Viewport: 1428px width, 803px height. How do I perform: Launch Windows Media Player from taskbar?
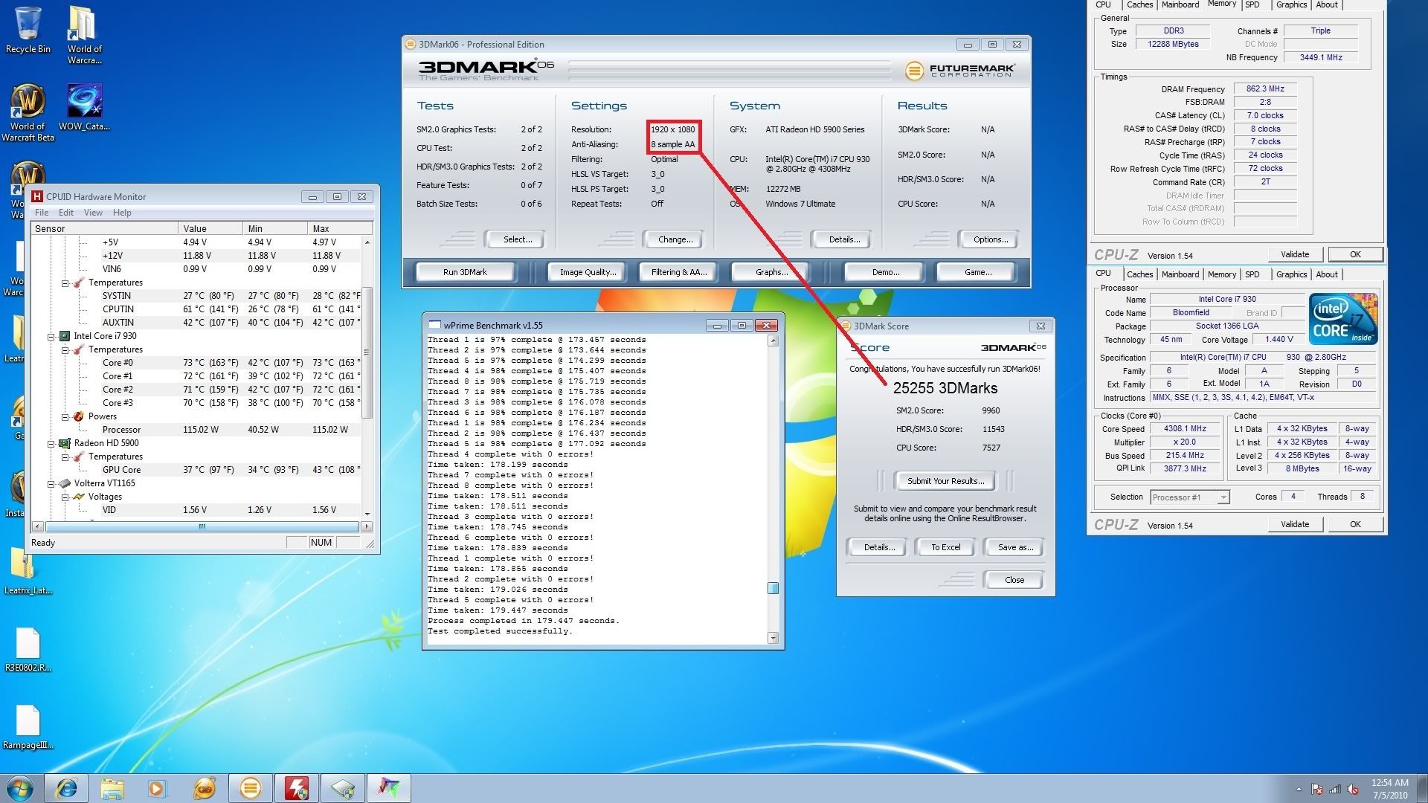click(x=158, y=788)
